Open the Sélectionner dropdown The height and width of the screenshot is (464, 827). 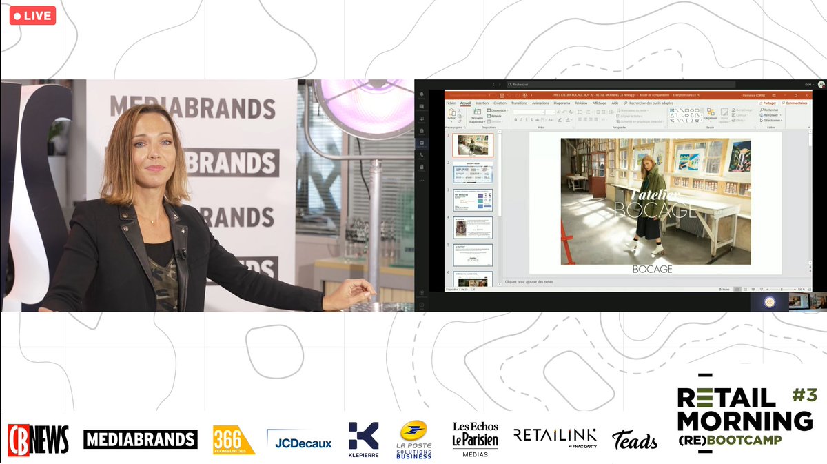771,120
